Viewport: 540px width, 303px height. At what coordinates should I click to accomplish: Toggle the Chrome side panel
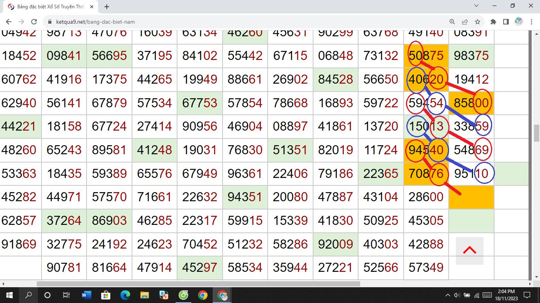506,22
